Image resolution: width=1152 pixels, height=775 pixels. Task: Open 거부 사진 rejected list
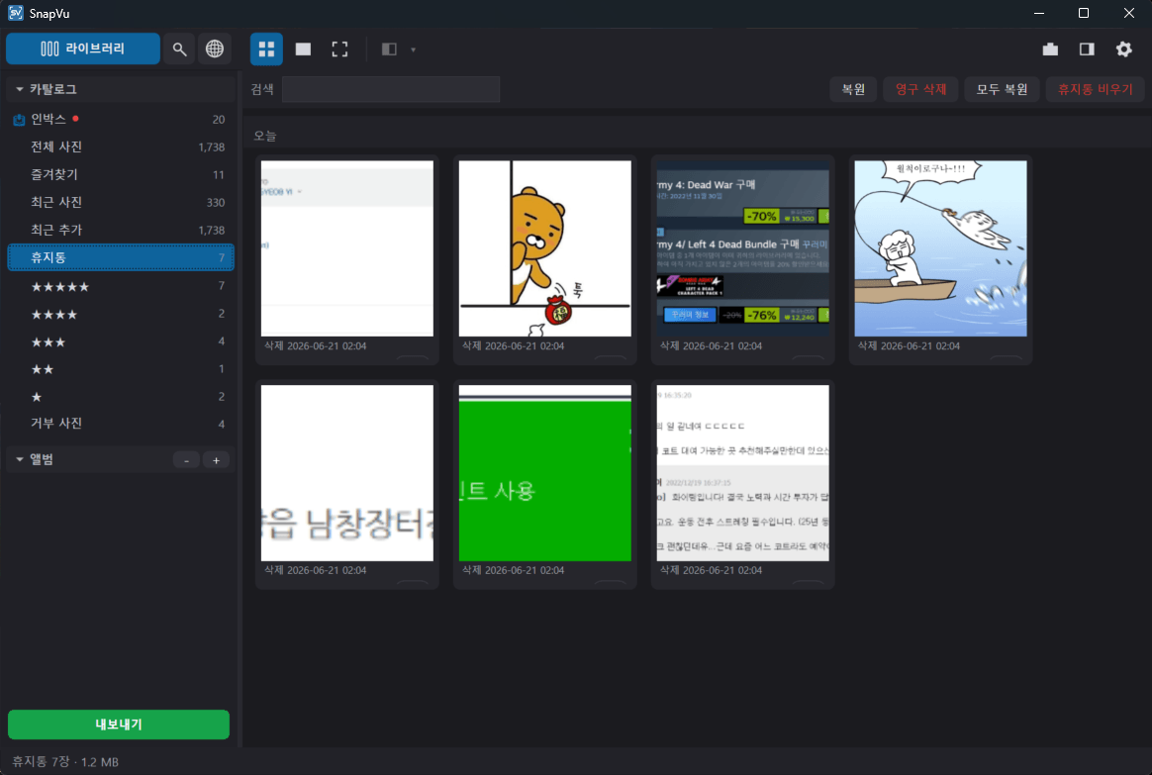pyautogui.click(x=121, y=424)
